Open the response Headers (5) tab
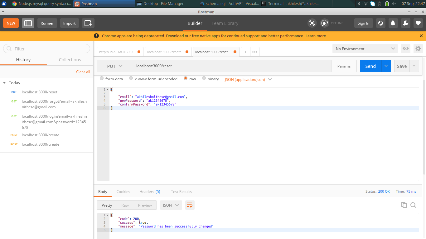426x239 pixels. [x=150, y=191]
